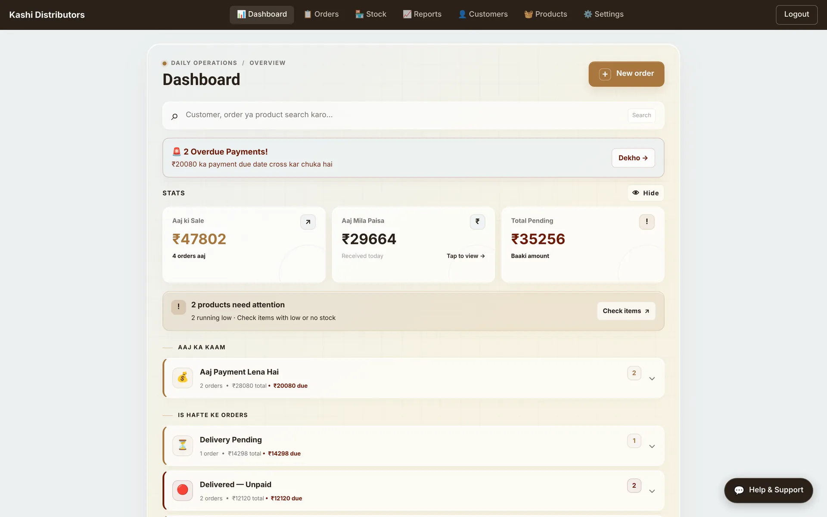Click the ₹20080 due text in payment row
The image size is (827, 517).
point(290,386)
